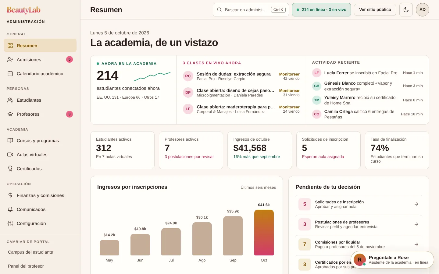Open the Admisiones section
The height and width of the screenshot is (274, 439).
tap(40, 60)
